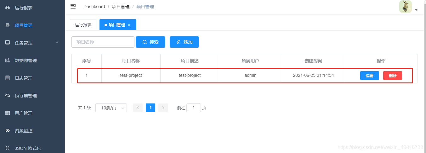
Task: Click the money icon beside 资源监控
Action: [8, 130]
